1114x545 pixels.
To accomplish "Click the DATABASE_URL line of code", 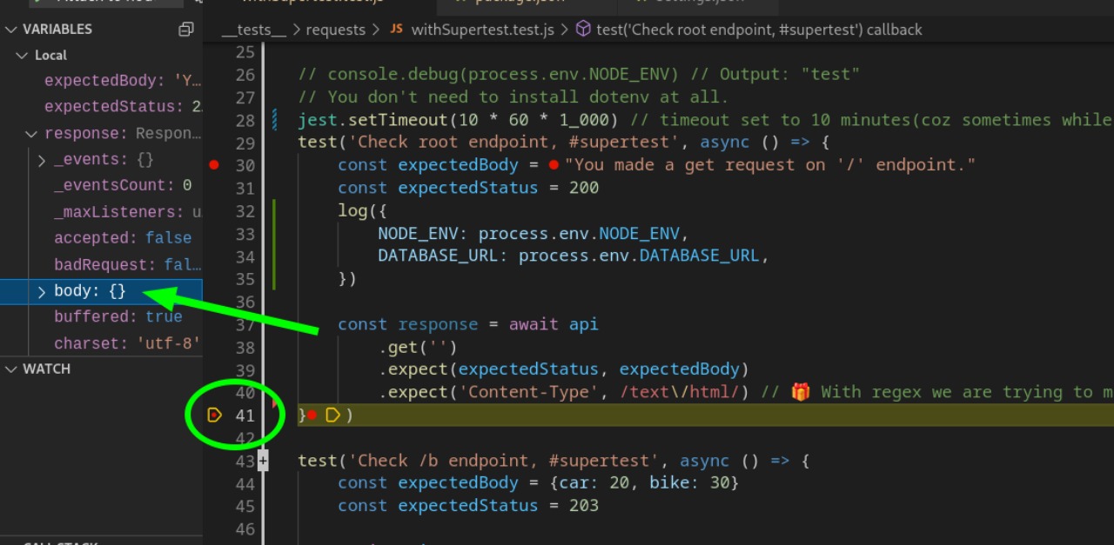I will click(574, 256).
